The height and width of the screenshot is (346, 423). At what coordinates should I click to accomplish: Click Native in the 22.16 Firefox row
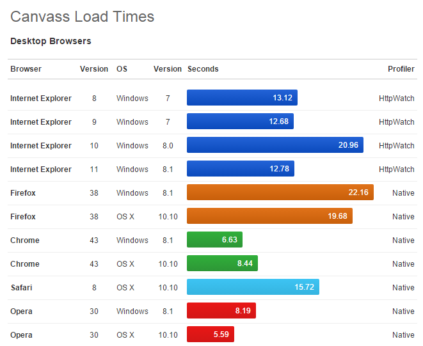pos(403,193)
